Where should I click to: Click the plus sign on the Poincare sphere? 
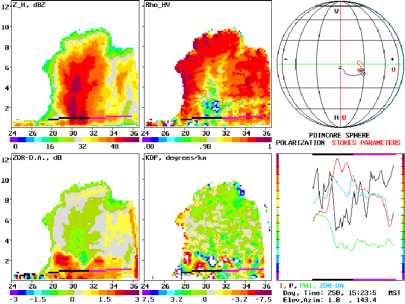tap(392, 59)
